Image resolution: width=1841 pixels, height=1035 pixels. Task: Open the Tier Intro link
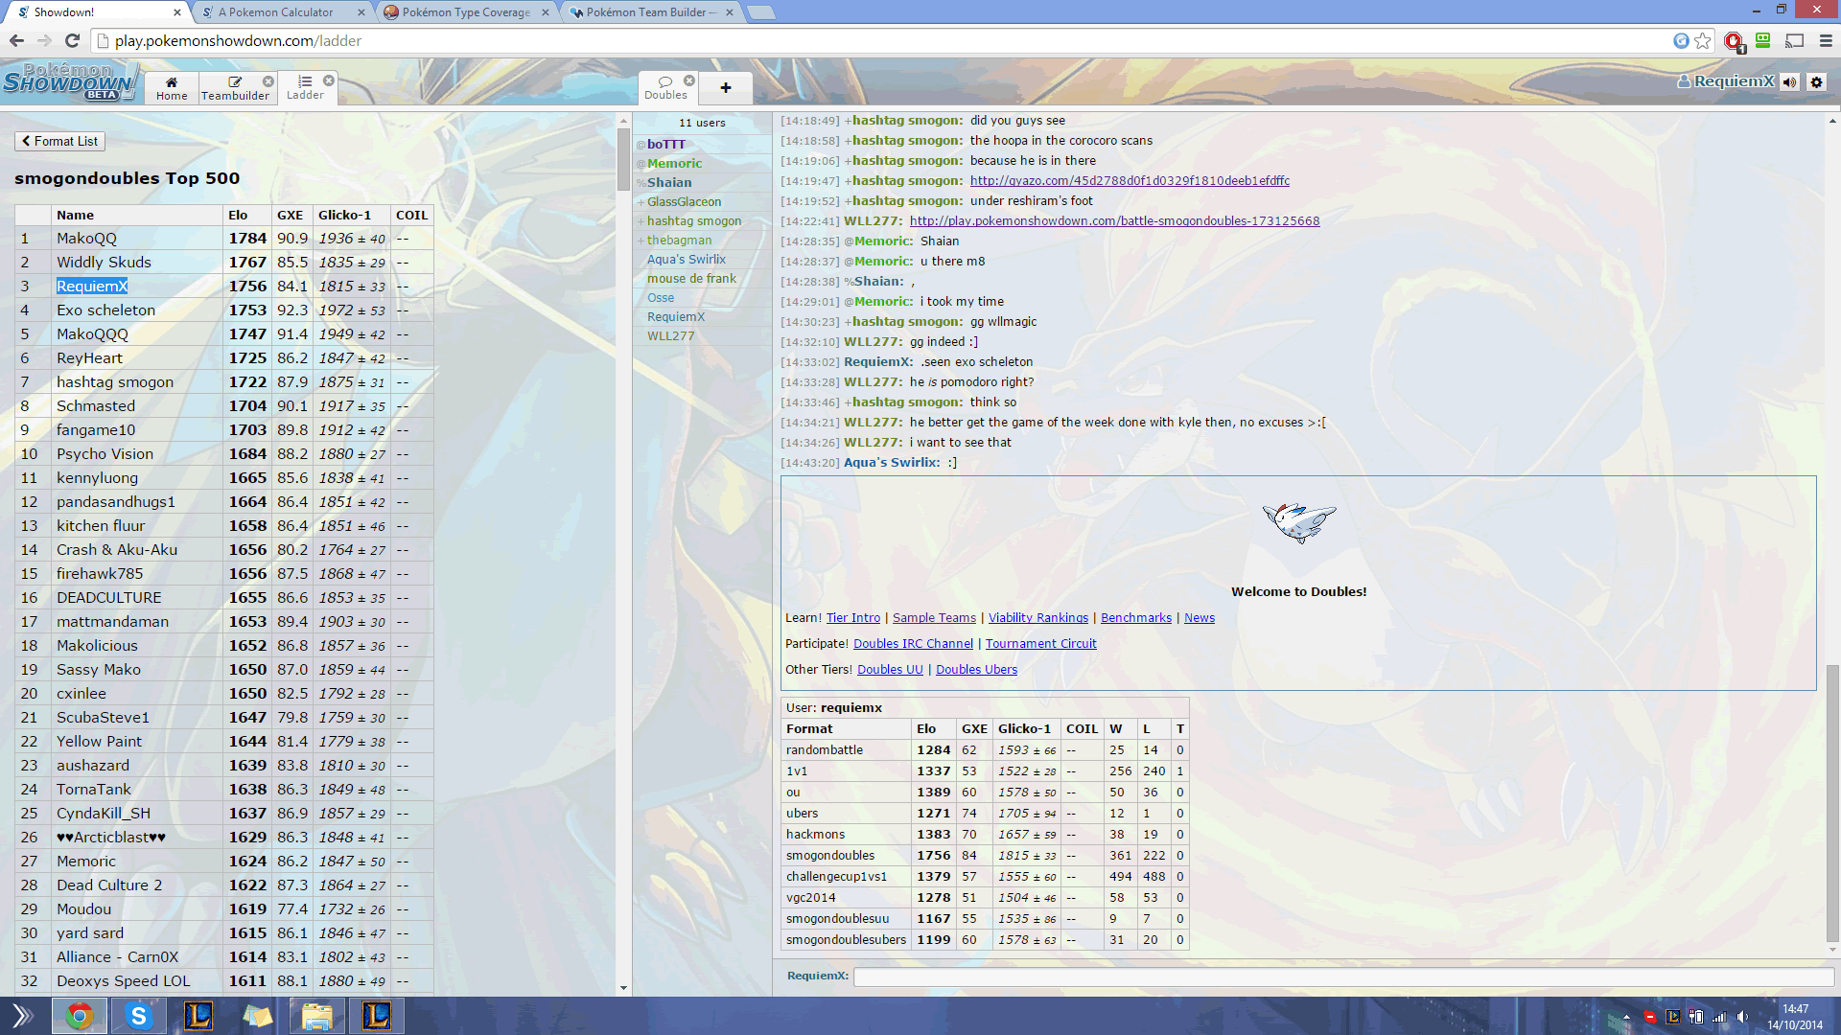click(x=852, y=618)
